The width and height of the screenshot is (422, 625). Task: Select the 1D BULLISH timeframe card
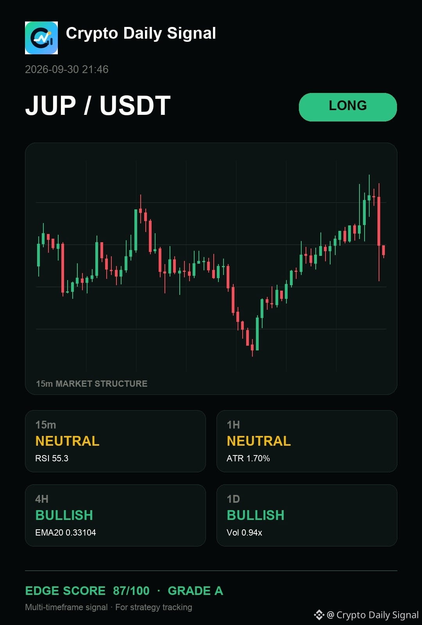(x=307, y=515)
